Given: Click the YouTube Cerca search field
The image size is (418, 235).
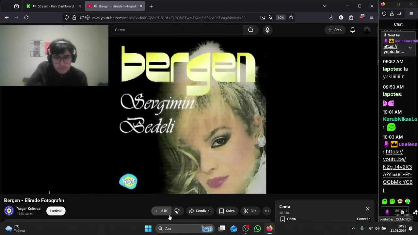Looking at the screenshot, I should pos(177,30).
